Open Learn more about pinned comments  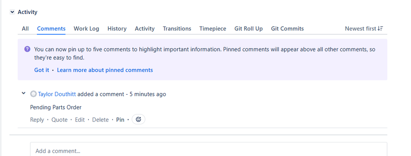tap(105, 70)
